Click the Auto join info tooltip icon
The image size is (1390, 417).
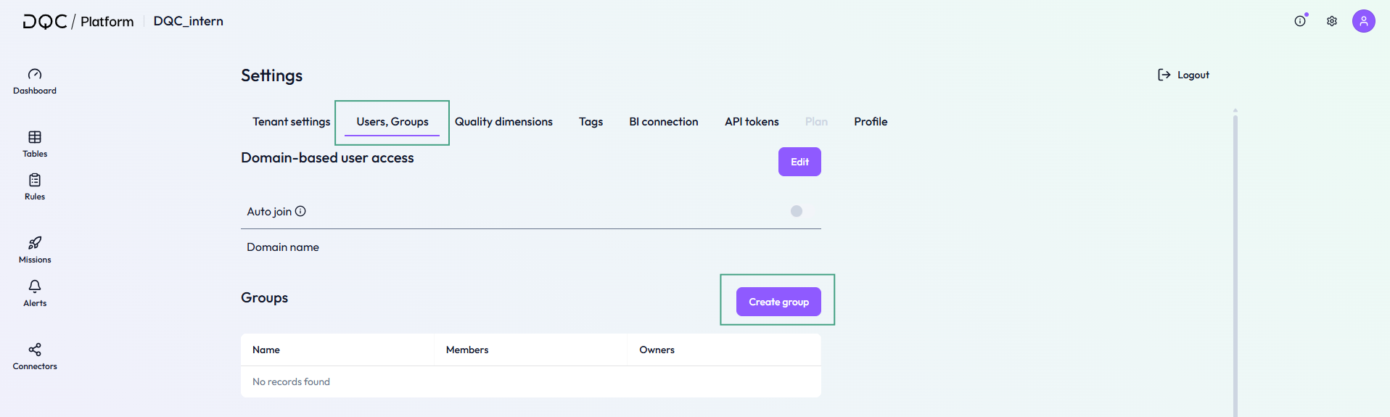click(300, 211)
